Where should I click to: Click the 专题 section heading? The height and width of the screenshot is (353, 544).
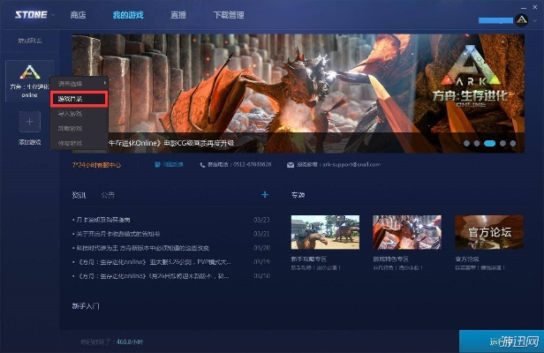point(298,195)
